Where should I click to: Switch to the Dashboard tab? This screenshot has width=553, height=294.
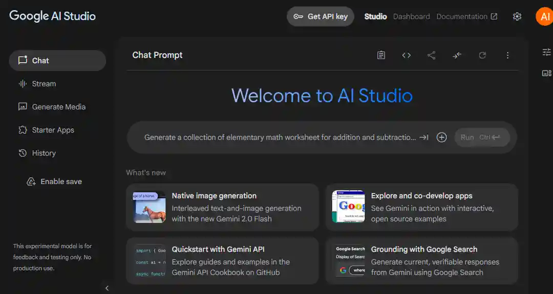coord(411,16)
